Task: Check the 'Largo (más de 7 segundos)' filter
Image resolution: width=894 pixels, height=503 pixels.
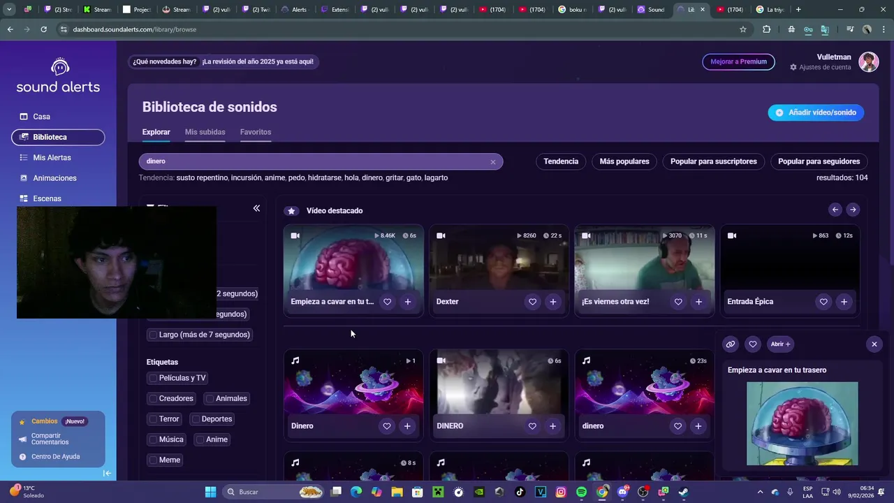Action: pos(153,335)
